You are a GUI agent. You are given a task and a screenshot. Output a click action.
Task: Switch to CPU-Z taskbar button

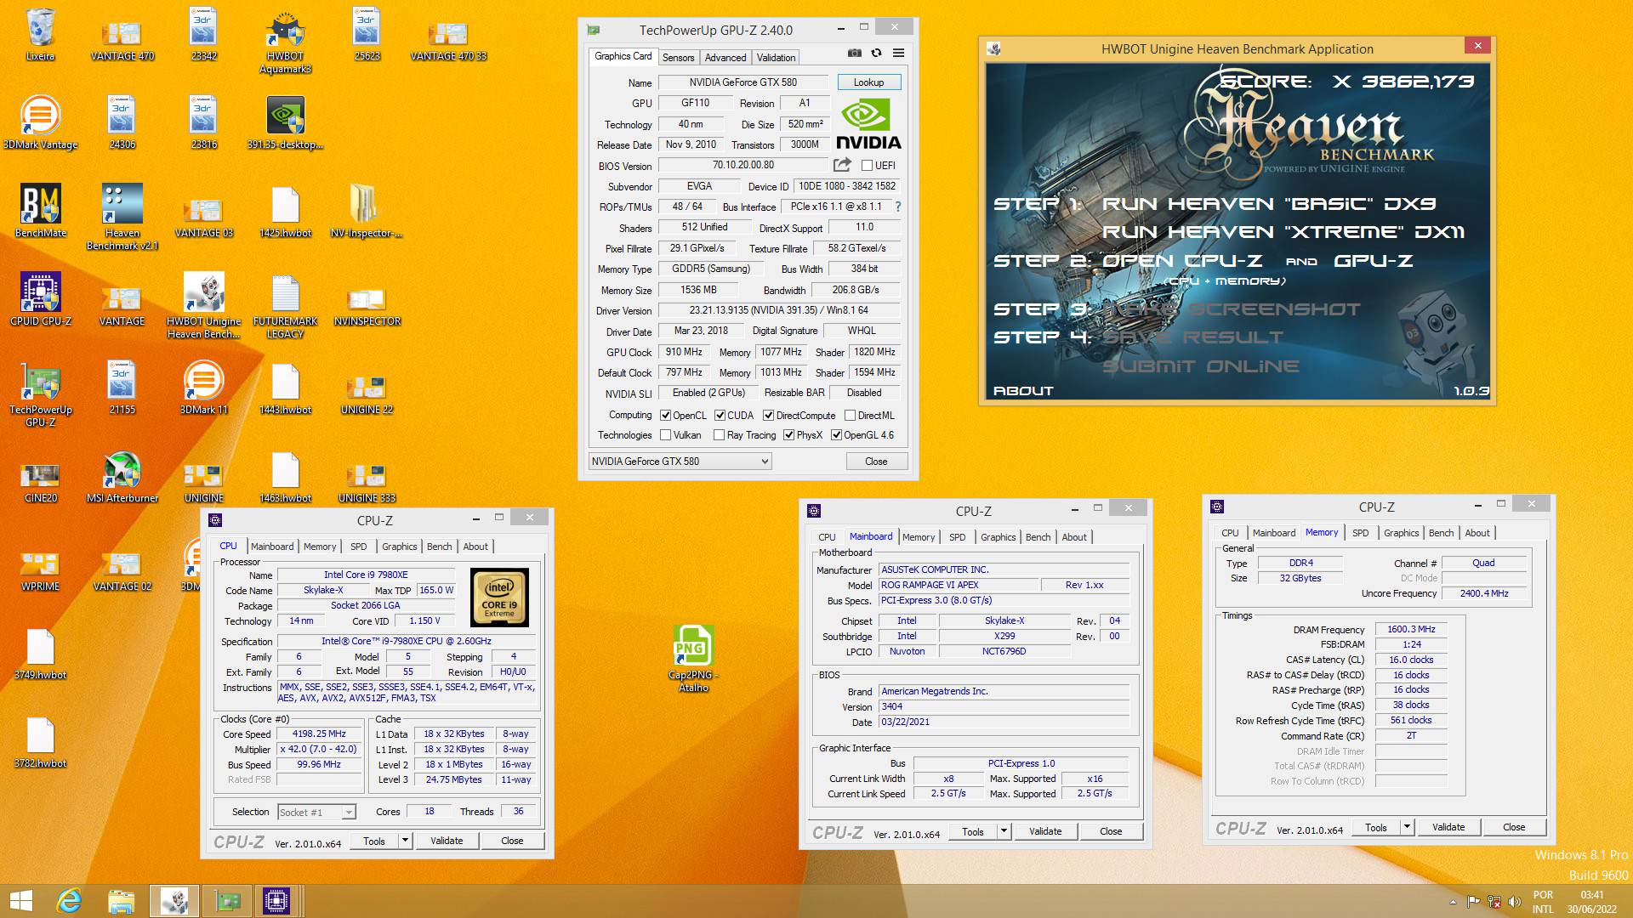(276, 901)
